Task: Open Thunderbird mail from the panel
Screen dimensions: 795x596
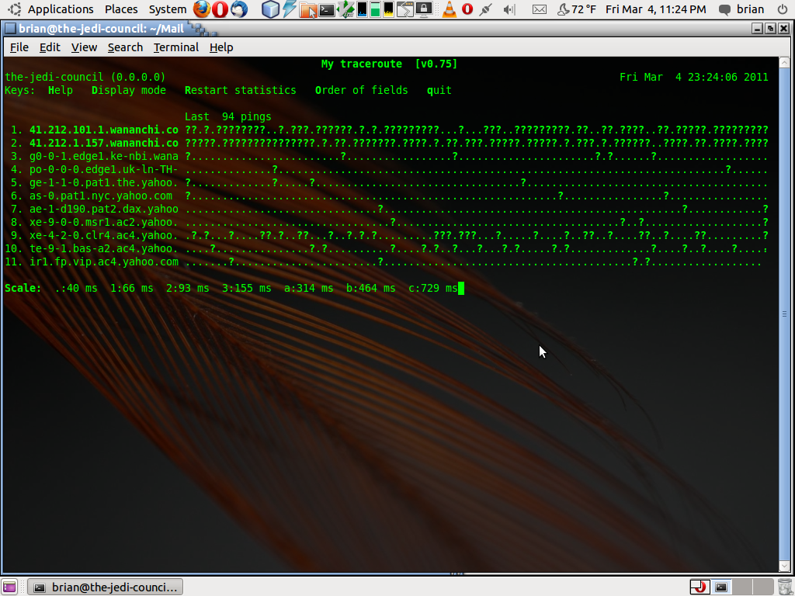Action: pyautogui.click(x=239, y=9)
